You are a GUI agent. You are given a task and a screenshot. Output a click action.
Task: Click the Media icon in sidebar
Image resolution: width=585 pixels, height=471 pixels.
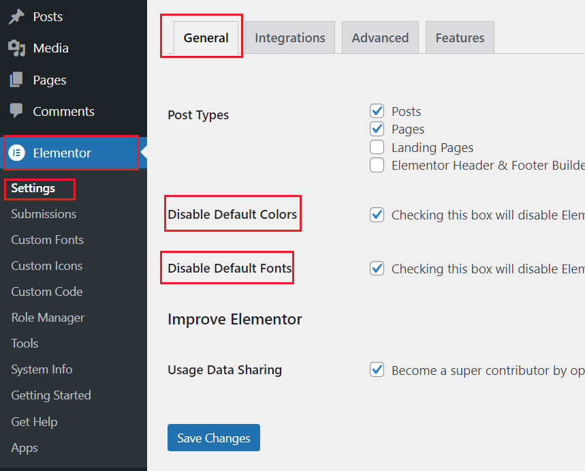click(x=16, y=48)
